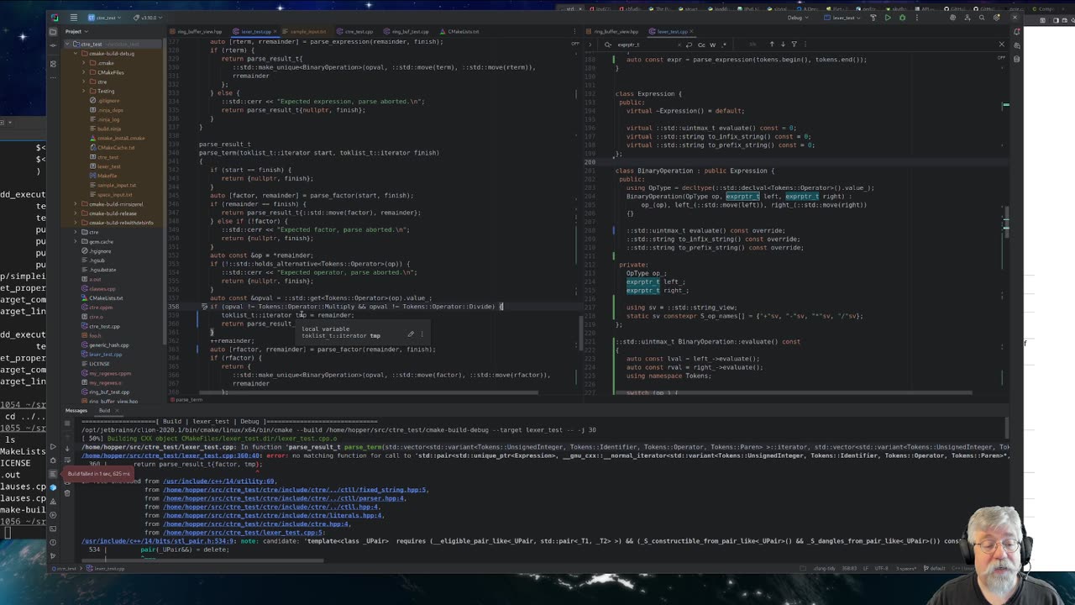This screenshot has height=605, width=1075.
Task: Start debugging with the bug icon
Action: point(902,18)
